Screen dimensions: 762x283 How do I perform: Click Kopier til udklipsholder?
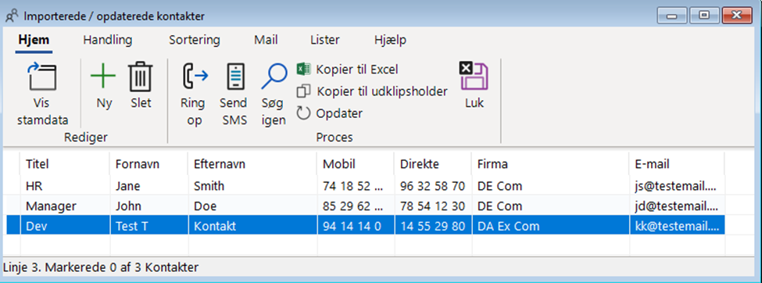(372, 91)
